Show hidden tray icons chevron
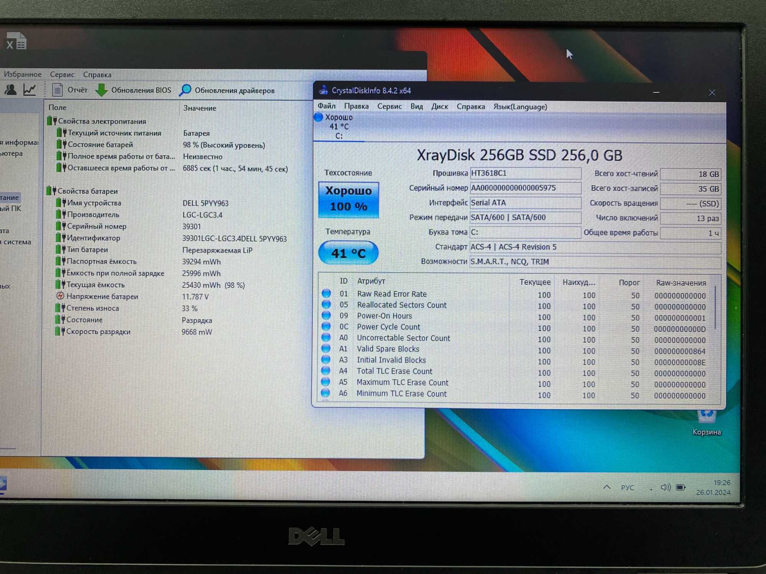Image resolution: width=766 pixels, height=574 pixels. (607, 487)
